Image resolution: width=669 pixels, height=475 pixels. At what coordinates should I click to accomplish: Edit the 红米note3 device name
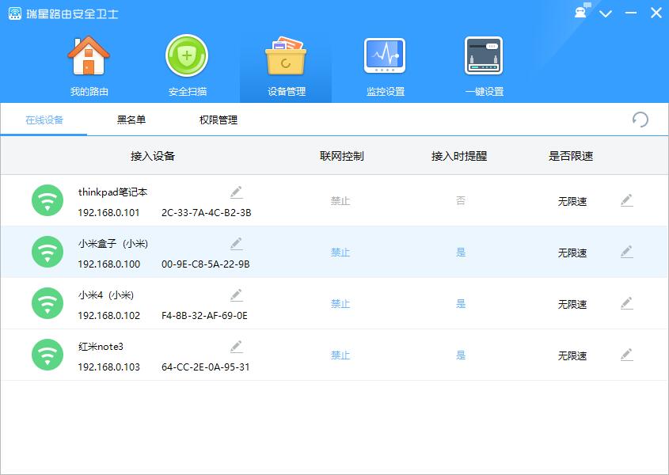point(237,347)
